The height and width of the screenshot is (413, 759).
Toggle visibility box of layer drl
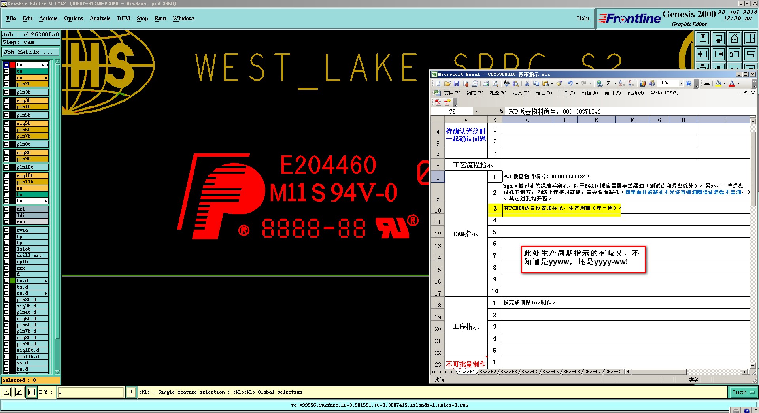(x=6, y=209)
